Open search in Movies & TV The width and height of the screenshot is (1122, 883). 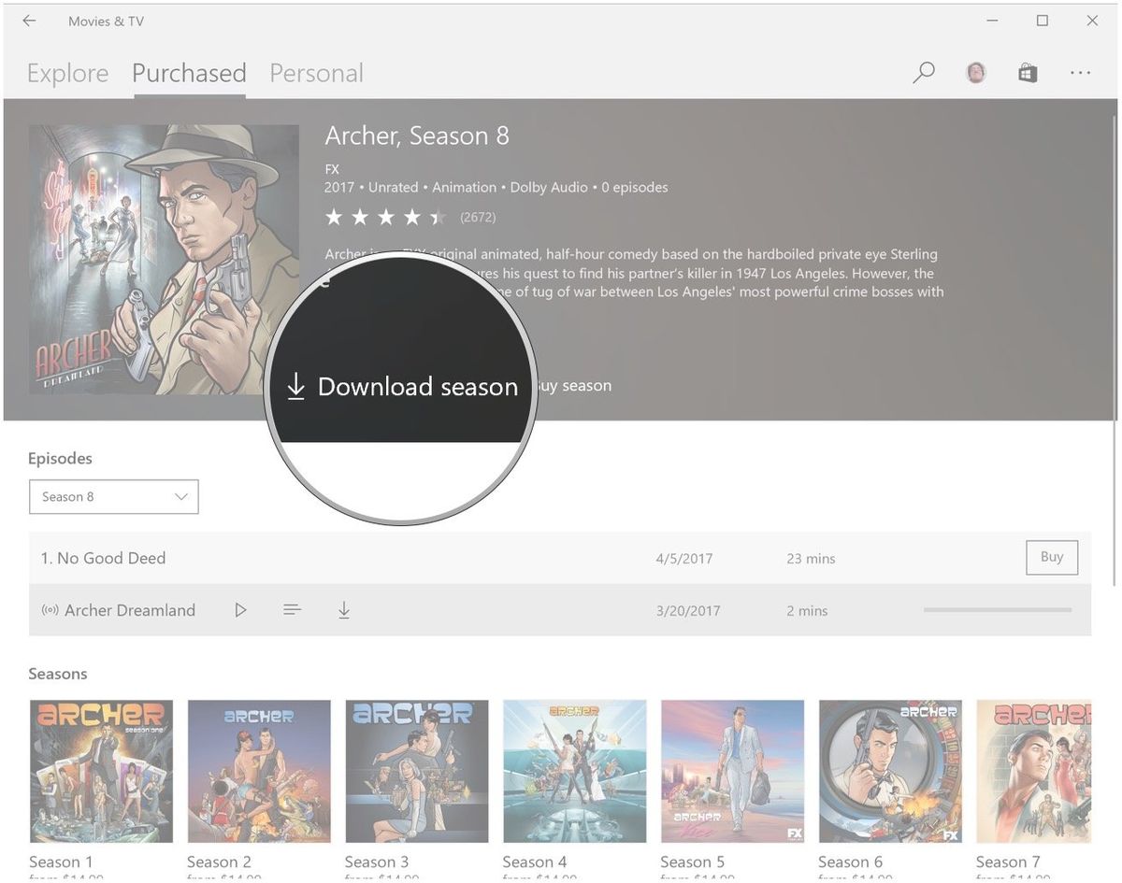click(x=924, y=72)
